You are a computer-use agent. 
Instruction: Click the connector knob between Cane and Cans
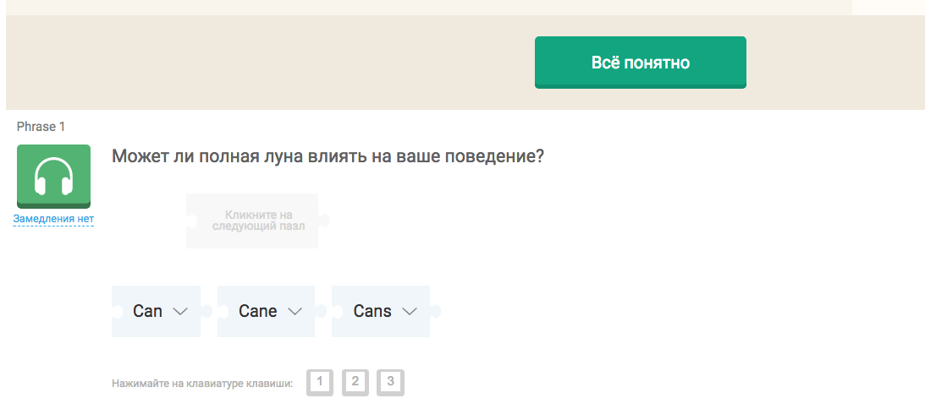tap(321, 311)
